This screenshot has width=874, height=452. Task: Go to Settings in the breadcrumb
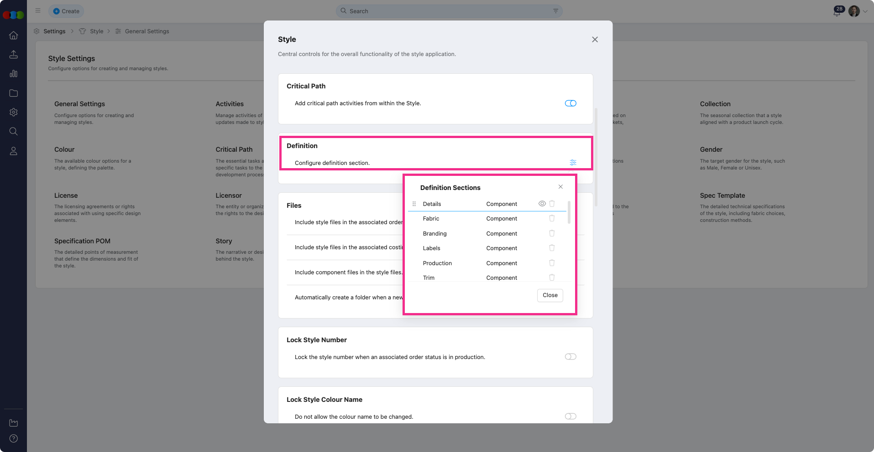point(54,31)
